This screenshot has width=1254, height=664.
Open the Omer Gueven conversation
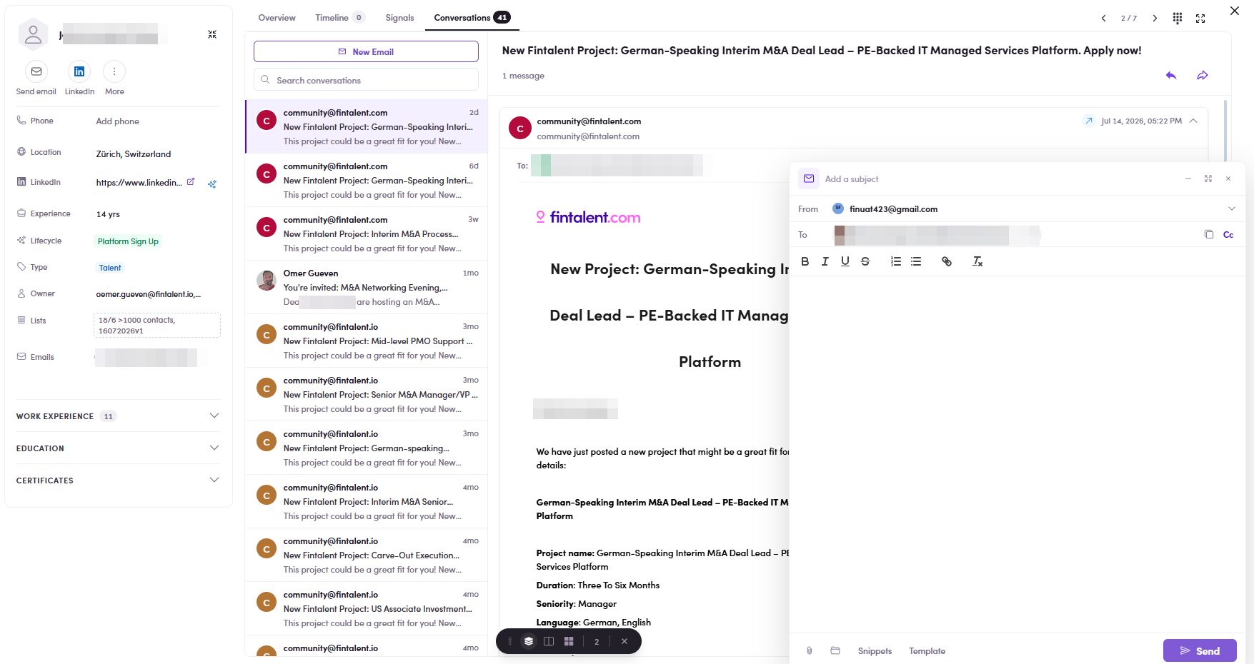pyautogui.click(x=366, y=287)
